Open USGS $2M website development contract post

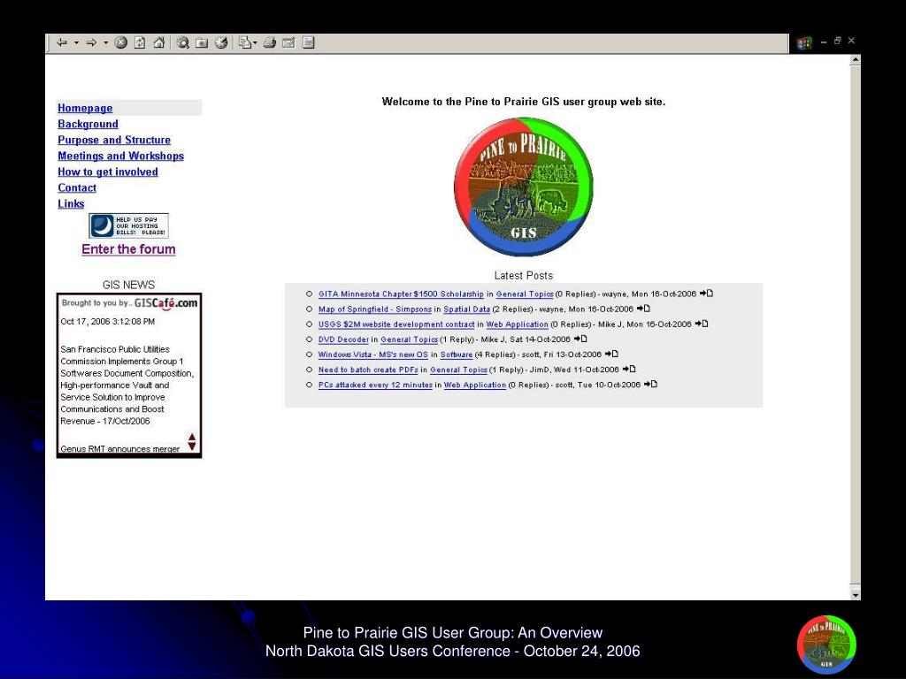click(x=396, y=324)
